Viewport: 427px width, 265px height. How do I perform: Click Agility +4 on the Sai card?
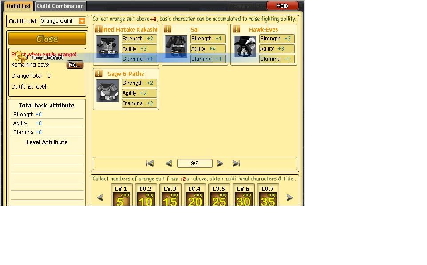(208, 49)
